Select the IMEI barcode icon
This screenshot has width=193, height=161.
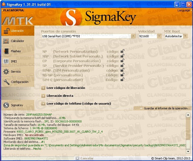tap(6, 61)
